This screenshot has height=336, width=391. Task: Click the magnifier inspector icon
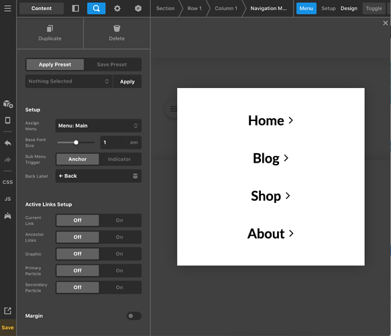[97, 8]
